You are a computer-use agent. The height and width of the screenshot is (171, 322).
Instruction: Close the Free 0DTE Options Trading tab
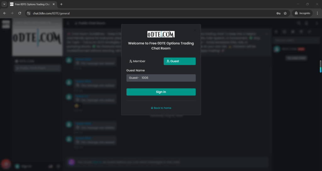point(53,4)
